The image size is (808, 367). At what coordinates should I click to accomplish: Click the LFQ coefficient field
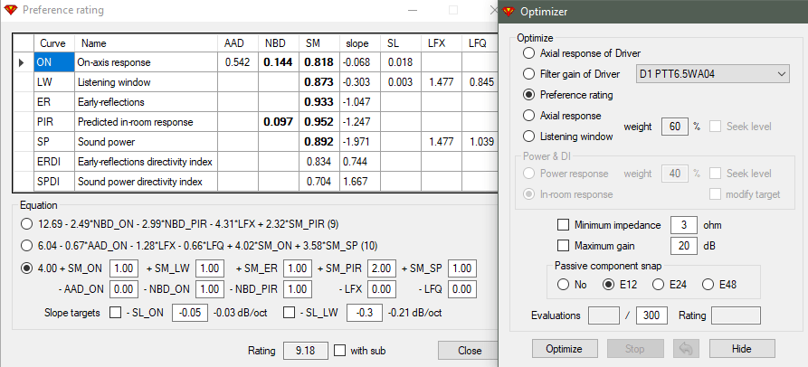(462, 289)
